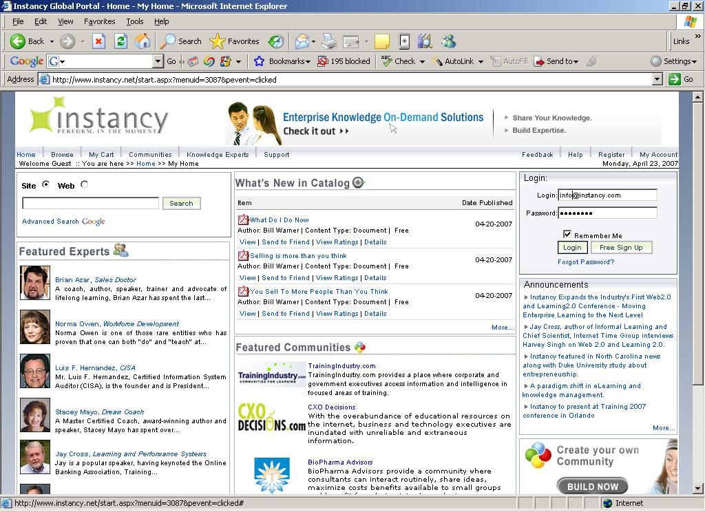Open the Forgot Password? link
The height and width of the screenshot is (512, 705).
pos(586,262)
